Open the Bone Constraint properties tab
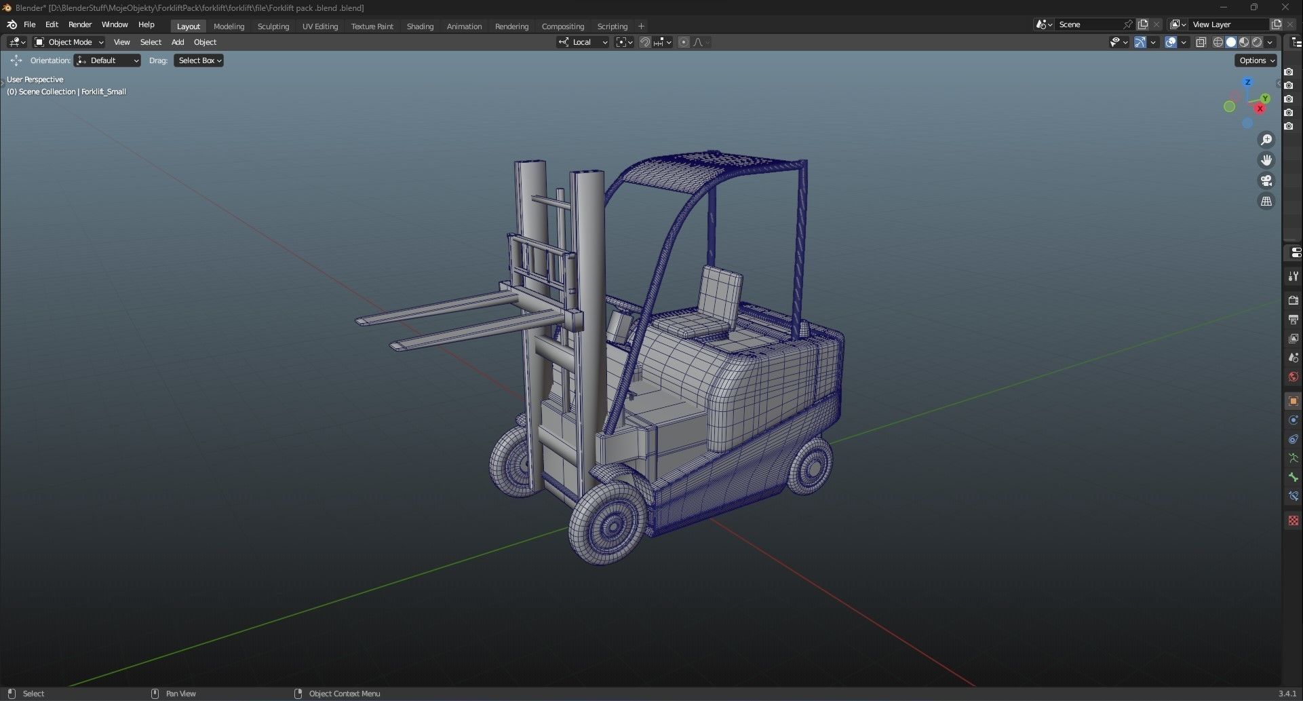 pos(1294,496)
